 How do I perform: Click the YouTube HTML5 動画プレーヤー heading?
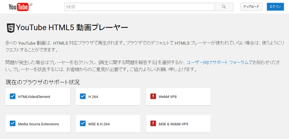click(72, 28)
